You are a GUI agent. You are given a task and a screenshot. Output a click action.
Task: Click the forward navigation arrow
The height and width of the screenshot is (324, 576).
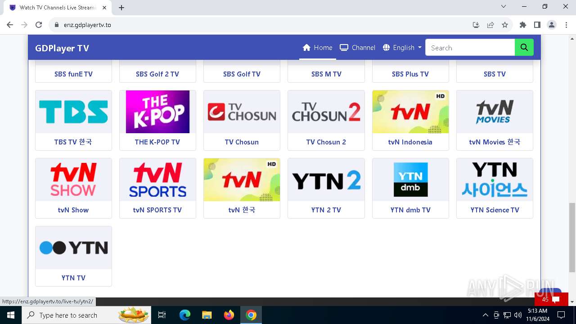[24, 25]
